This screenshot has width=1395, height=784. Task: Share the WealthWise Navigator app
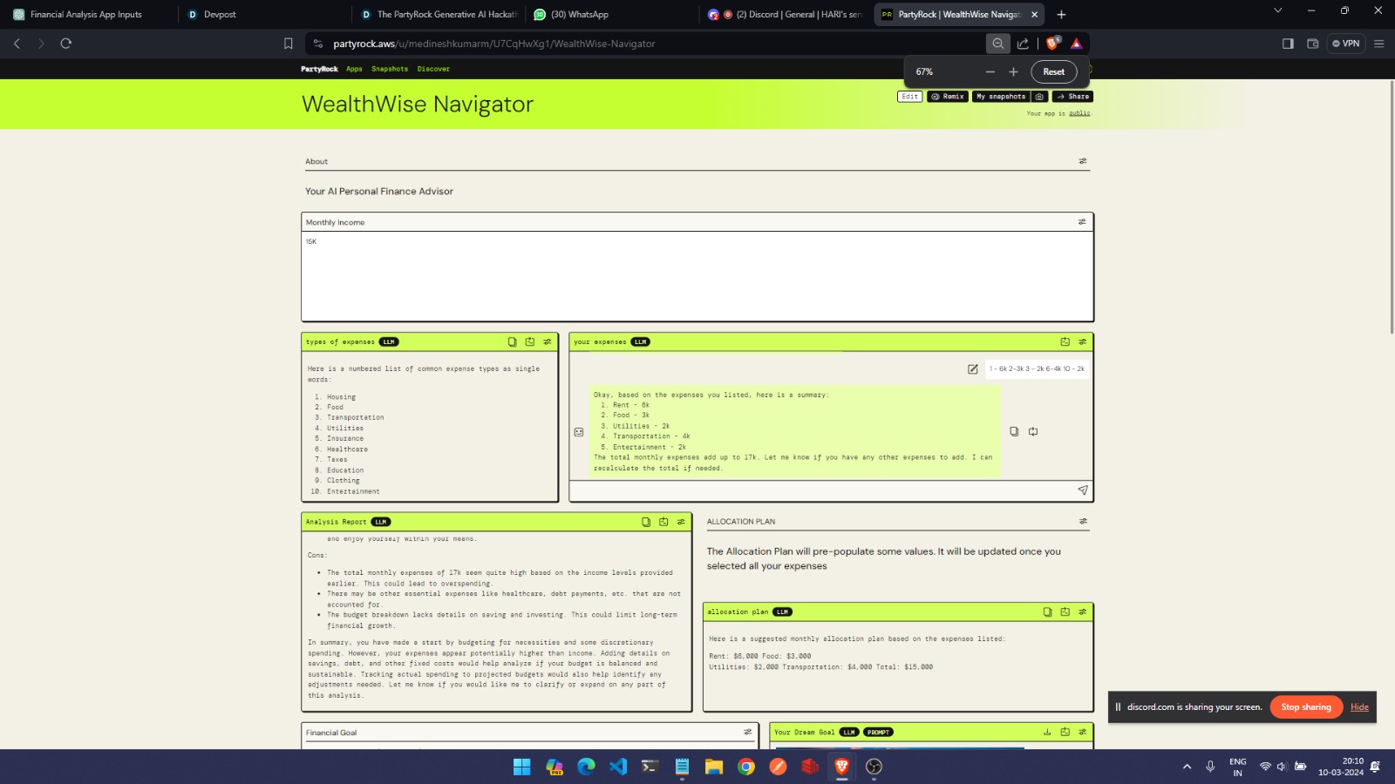(x=1072, y=97)
